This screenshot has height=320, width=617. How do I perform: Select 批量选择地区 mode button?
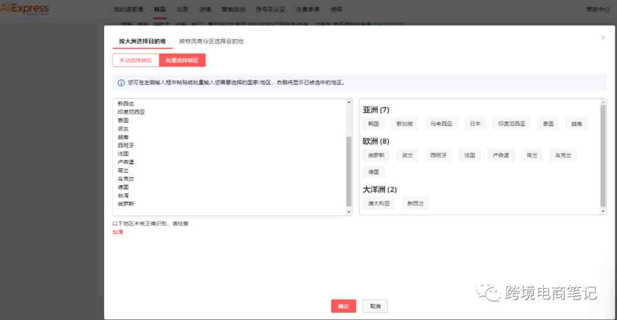click(x=182, y=60)
